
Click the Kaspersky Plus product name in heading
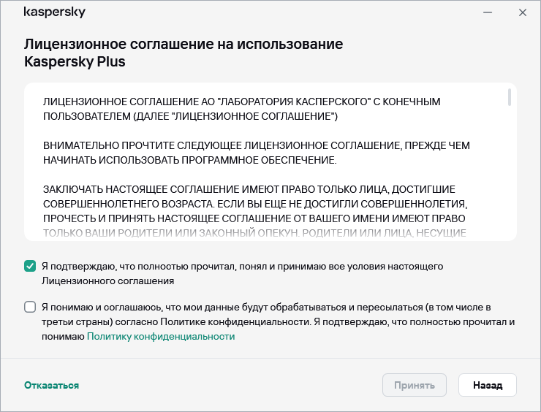click(75, 62)
